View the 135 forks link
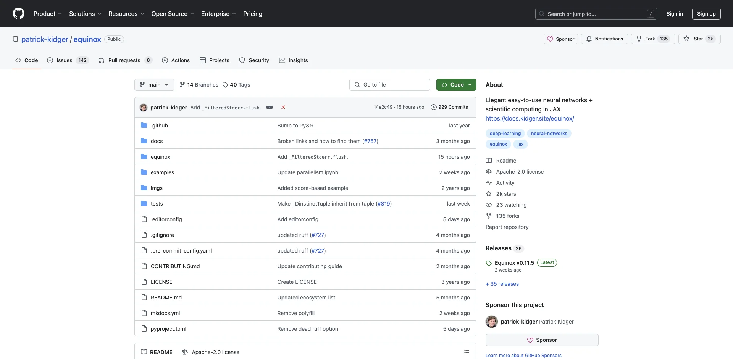Screen dimensions: 733x359 [x=502, y=216]
